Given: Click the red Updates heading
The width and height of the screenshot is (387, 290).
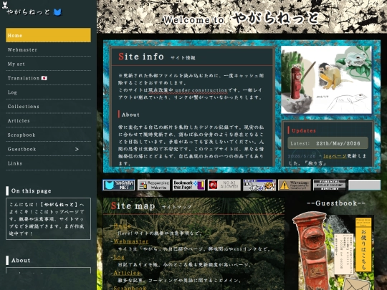Looking at the screenshot, I should (304, 131).
